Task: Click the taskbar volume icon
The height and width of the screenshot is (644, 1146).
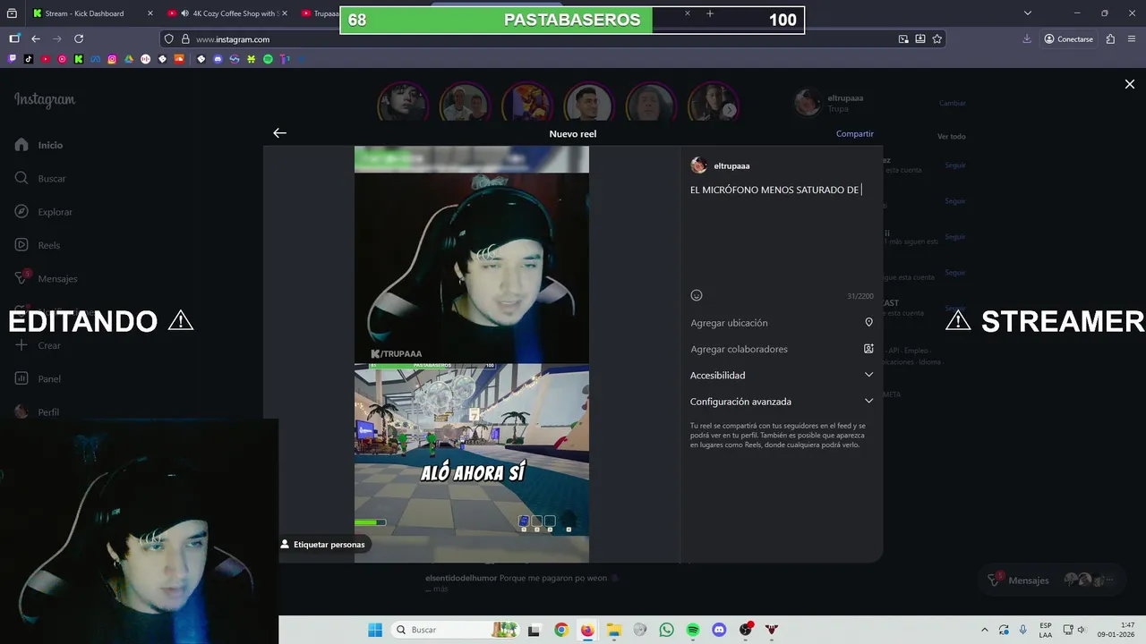Action: 1081,630
